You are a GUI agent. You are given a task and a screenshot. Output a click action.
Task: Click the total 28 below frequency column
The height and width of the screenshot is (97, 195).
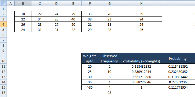pos(109,93)
